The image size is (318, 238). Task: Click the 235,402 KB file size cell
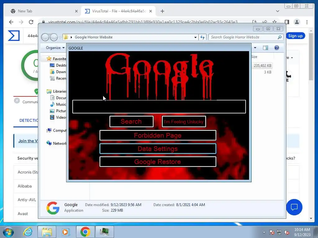pos(262,66)
